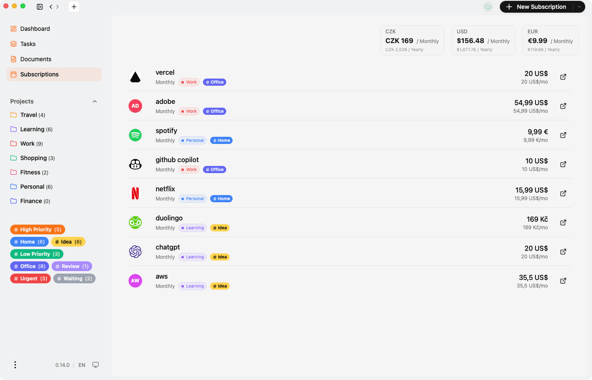Toggle the Low Priority tag filter

pos(36,254)
